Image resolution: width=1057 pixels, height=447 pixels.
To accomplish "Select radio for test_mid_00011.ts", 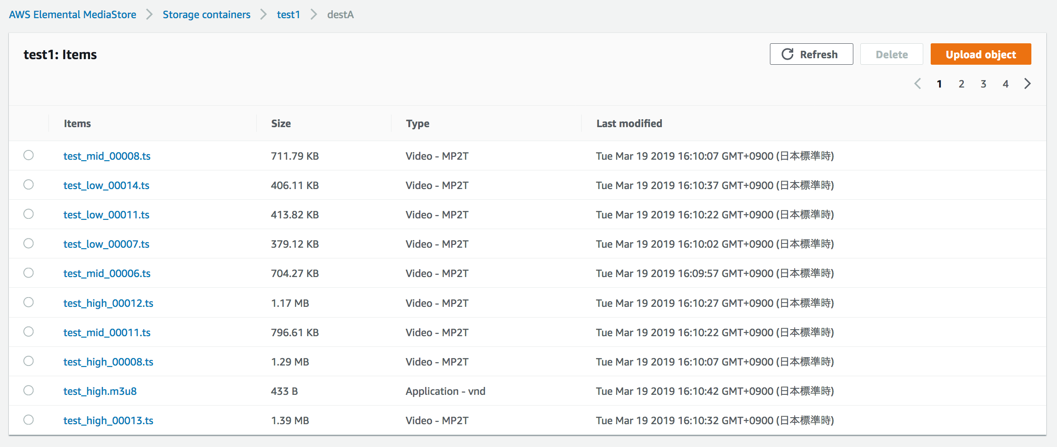I will tap(28, 332).
